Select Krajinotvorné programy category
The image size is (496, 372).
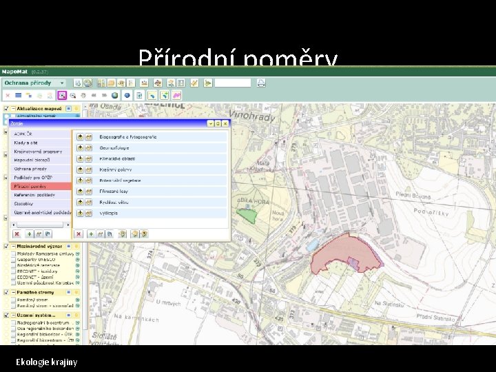pos(41,152)
